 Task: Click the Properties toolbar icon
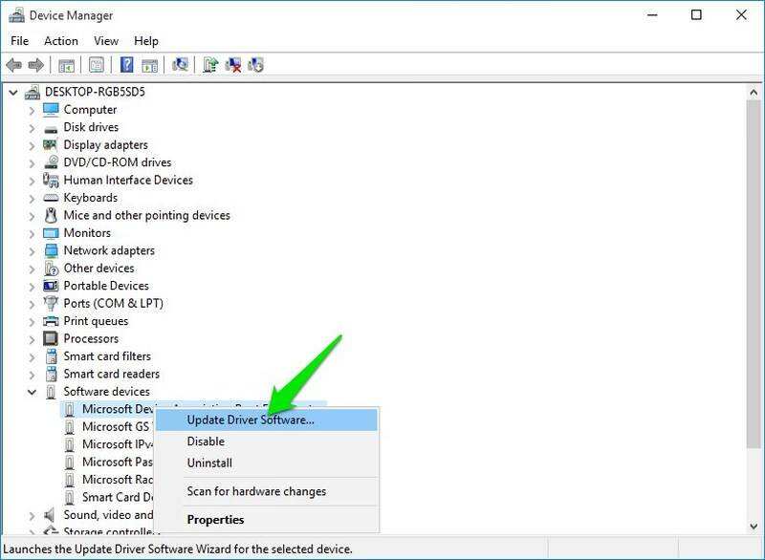[96, 65]
